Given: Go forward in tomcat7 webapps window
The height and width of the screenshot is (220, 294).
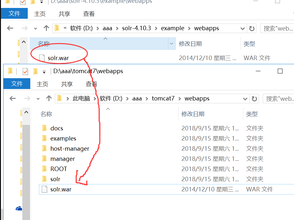Looking at the screenshot, I should (x=27, y=99).
